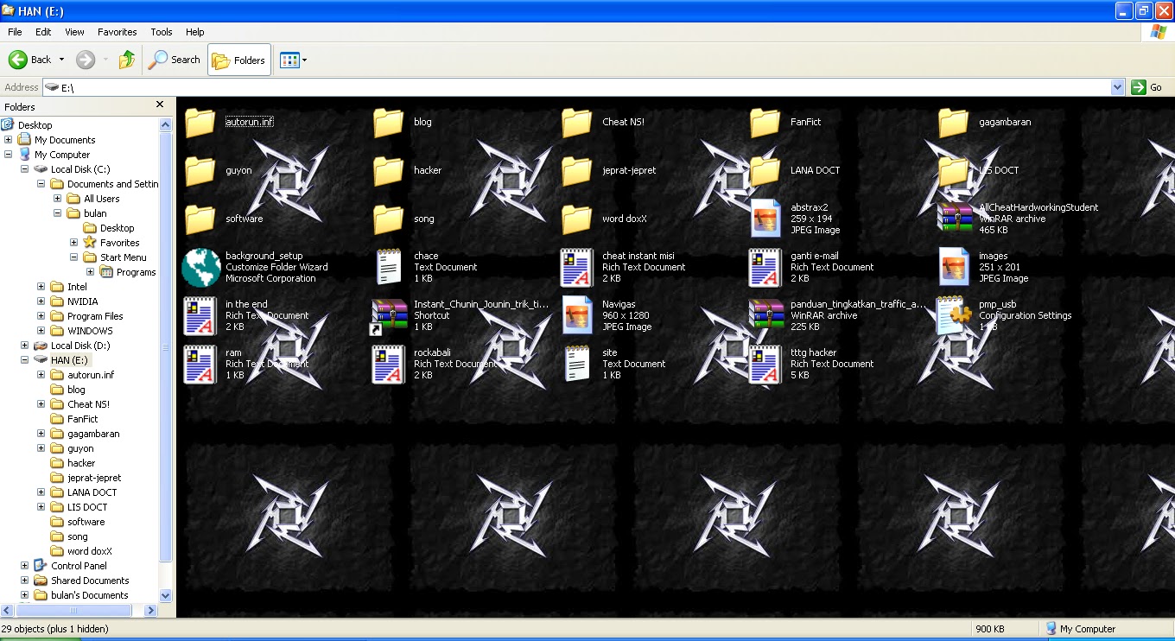Expand the Program Files tree node
Image resolution: width=1175 pixels, height=641 pixels.
pos(41,316)
